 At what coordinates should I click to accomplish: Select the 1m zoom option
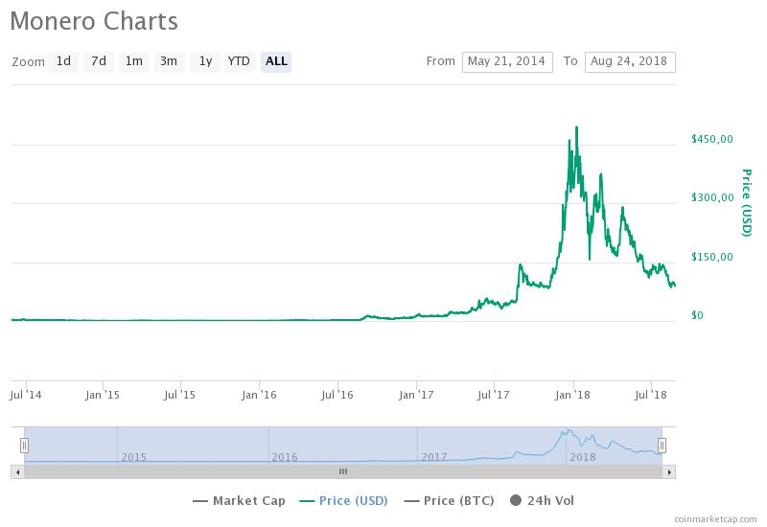click(x=133, y=61)
